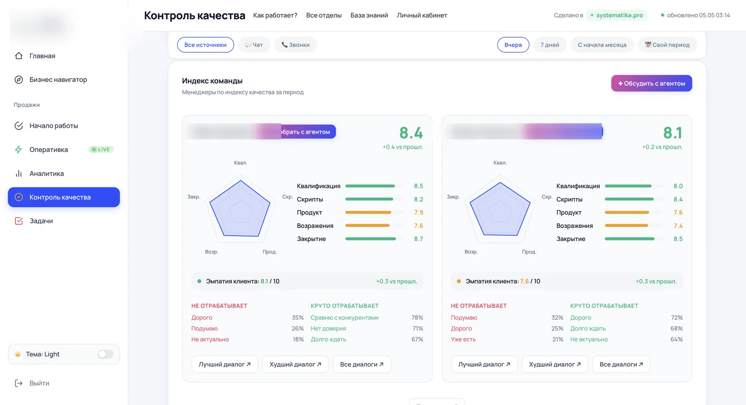Click Возражения progress bar with 7.4 score

point(634,226)
